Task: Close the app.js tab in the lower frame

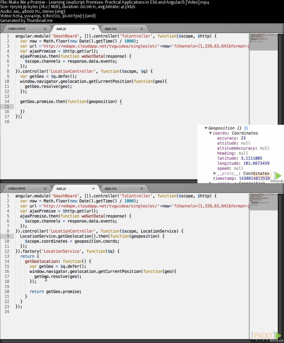Action: (x=93, y=188)
